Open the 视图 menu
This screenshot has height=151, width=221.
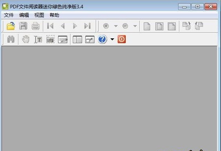39,15
